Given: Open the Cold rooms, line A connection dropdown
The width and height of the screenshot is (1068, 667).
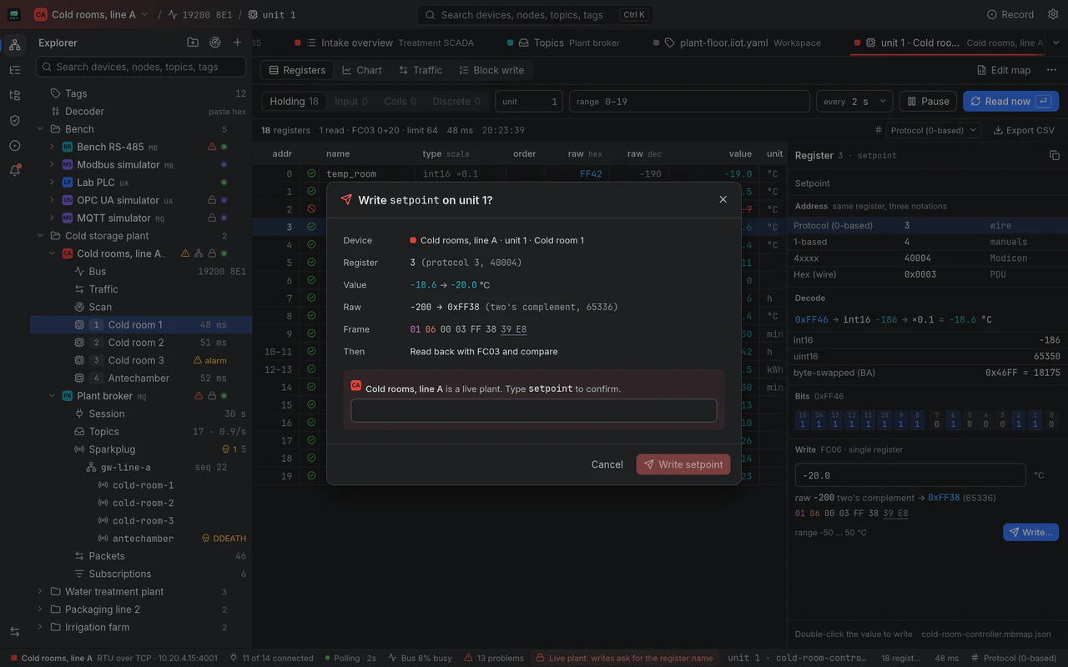Looking at the screenshot, I should point(91,14).
